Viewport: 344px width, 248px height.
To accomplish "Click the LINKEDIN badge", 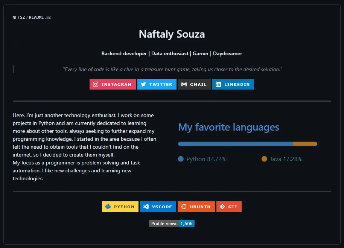I will coord(233,84).
